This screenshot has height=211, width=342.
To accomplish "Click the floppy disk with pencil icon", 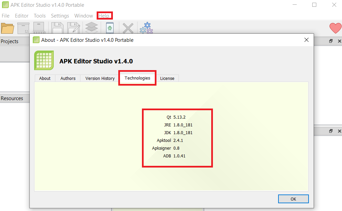I will pyautogui.click(x=74, y=28).
